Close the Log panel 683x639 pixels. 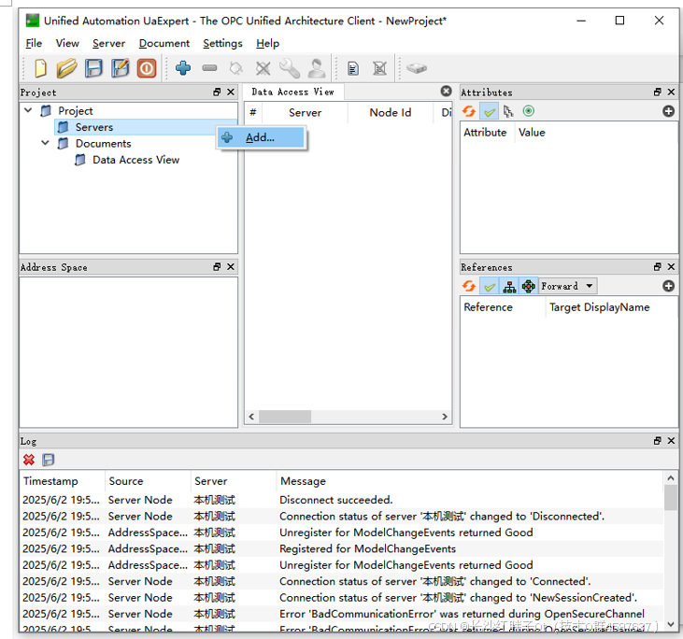click(x=671, y=441)
